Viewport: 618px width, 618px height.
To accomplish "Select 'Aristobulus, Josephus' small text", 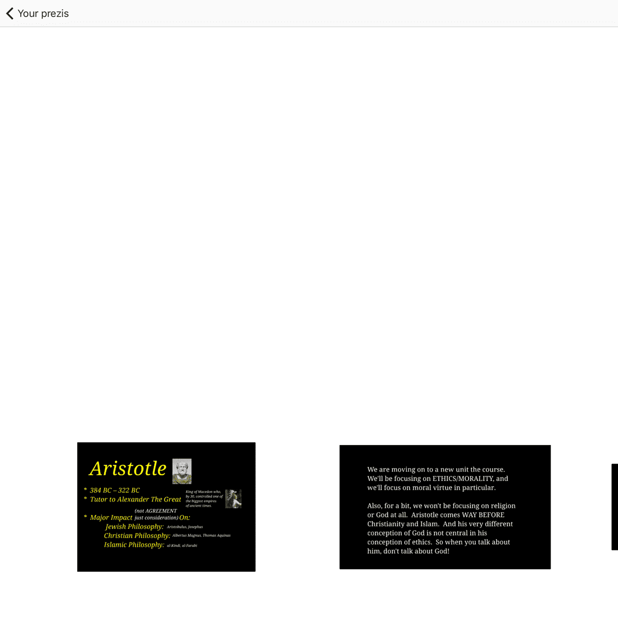I will pyautogui.click(x=185, y=527).
